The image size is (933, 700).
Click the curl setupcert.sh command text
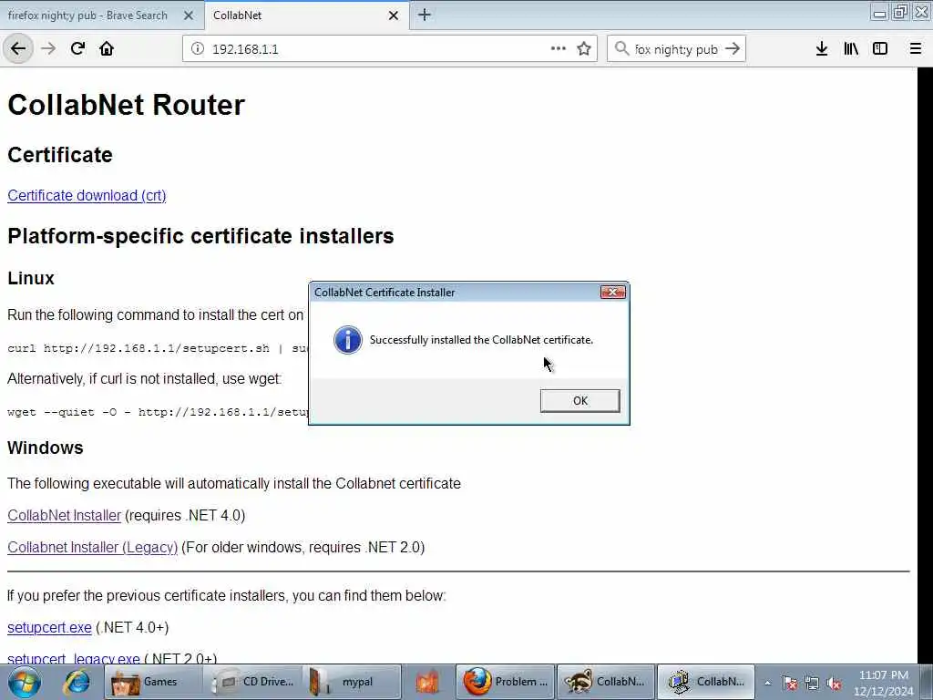pos(158,348)
